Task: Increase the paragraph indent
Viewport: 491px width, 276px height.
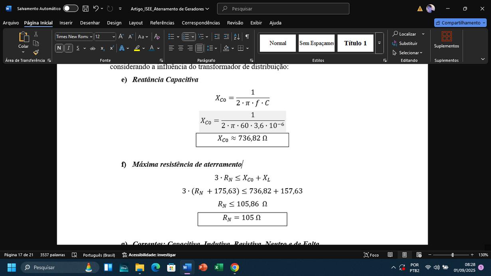Action: (x=226, y=37)
